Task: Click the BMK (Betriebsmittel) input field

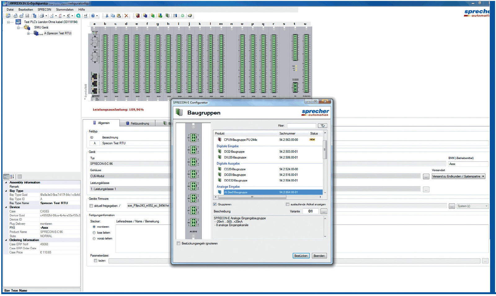Action: point(468,164)
